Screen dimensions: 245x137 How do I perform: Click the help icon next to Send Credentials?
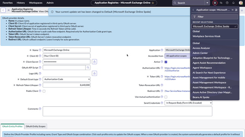click(x=162, y=103)
